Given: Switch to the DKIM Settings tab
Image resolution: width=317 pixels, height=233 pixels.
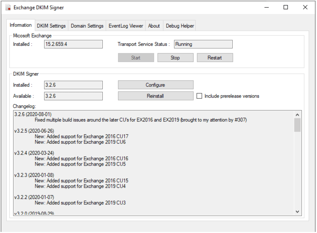Looking at the screenshot, I should [x=51, y=26].
